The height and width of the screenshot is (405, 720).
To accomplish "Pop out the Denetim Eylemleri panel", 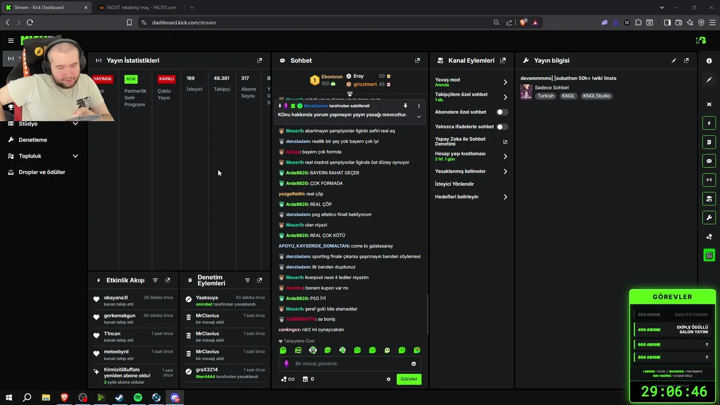I will click(x=259, y=280).
